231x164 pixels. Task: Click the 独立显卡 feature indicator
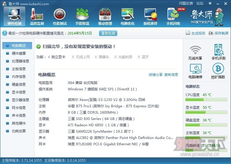tap(57, 57)
